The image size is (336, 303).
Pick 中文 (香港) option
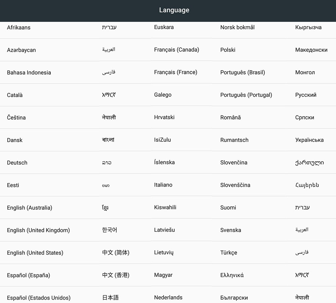[x=116, y=275]
